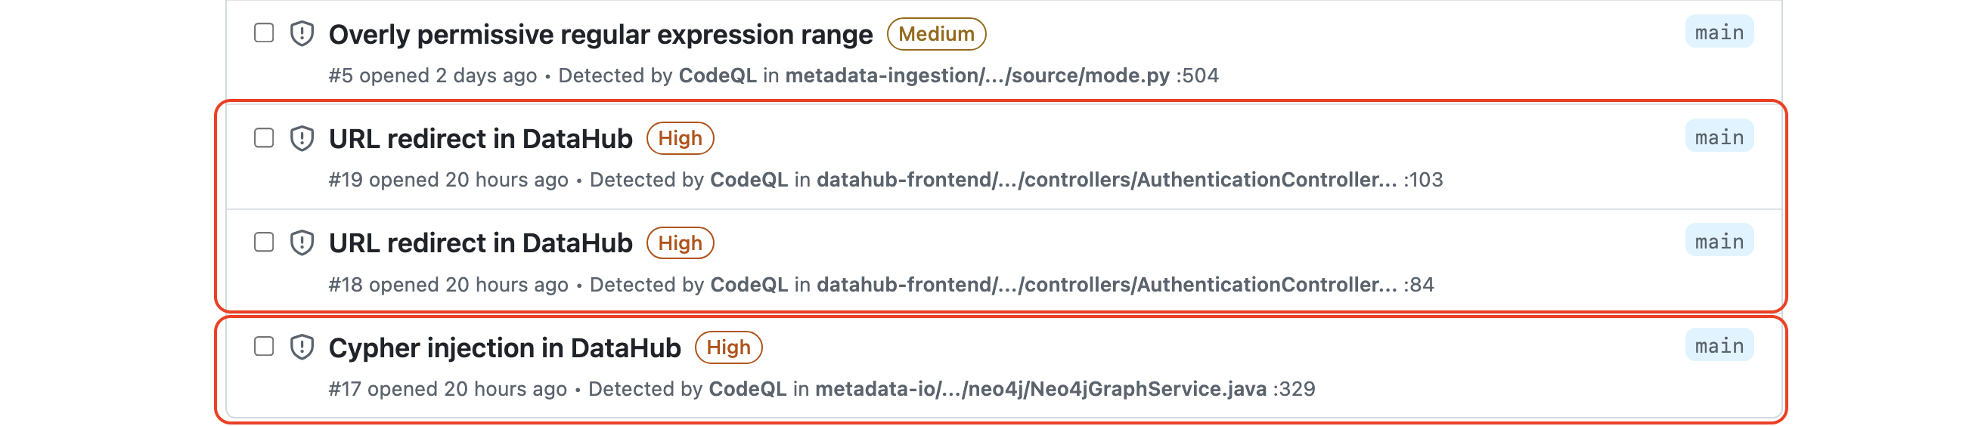Open the Overly permissive regular expression range alert

pos(600,35)
